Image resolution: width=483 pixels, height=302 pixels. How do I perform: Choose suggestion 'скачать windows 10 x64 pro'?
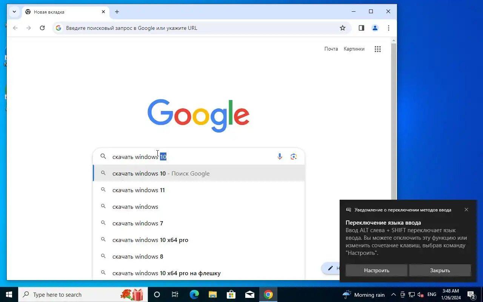pos(199,240)
